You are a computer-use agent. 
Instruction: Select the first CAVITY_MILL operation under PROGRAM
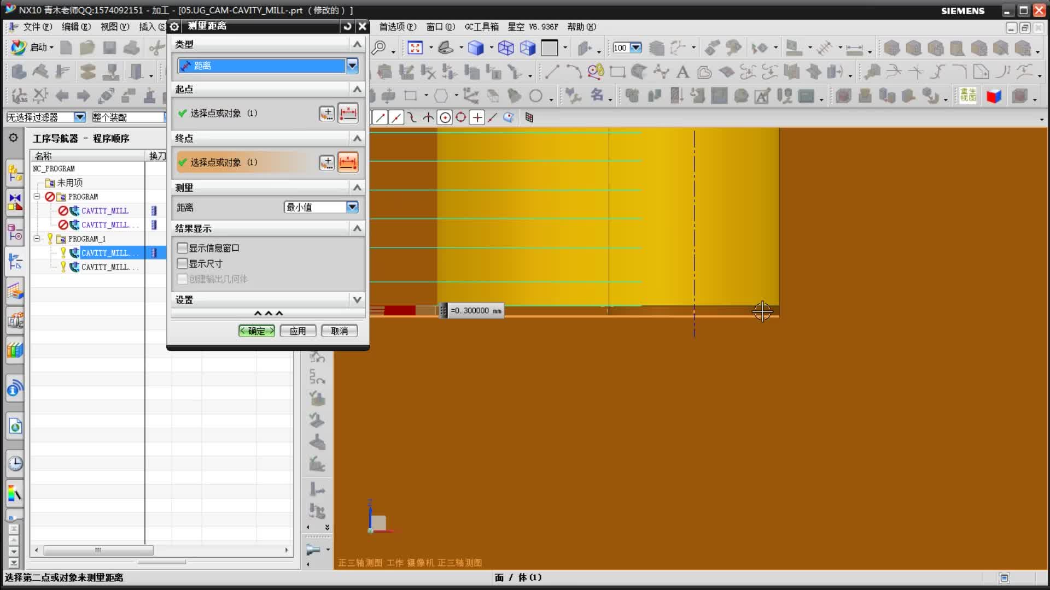104,211
